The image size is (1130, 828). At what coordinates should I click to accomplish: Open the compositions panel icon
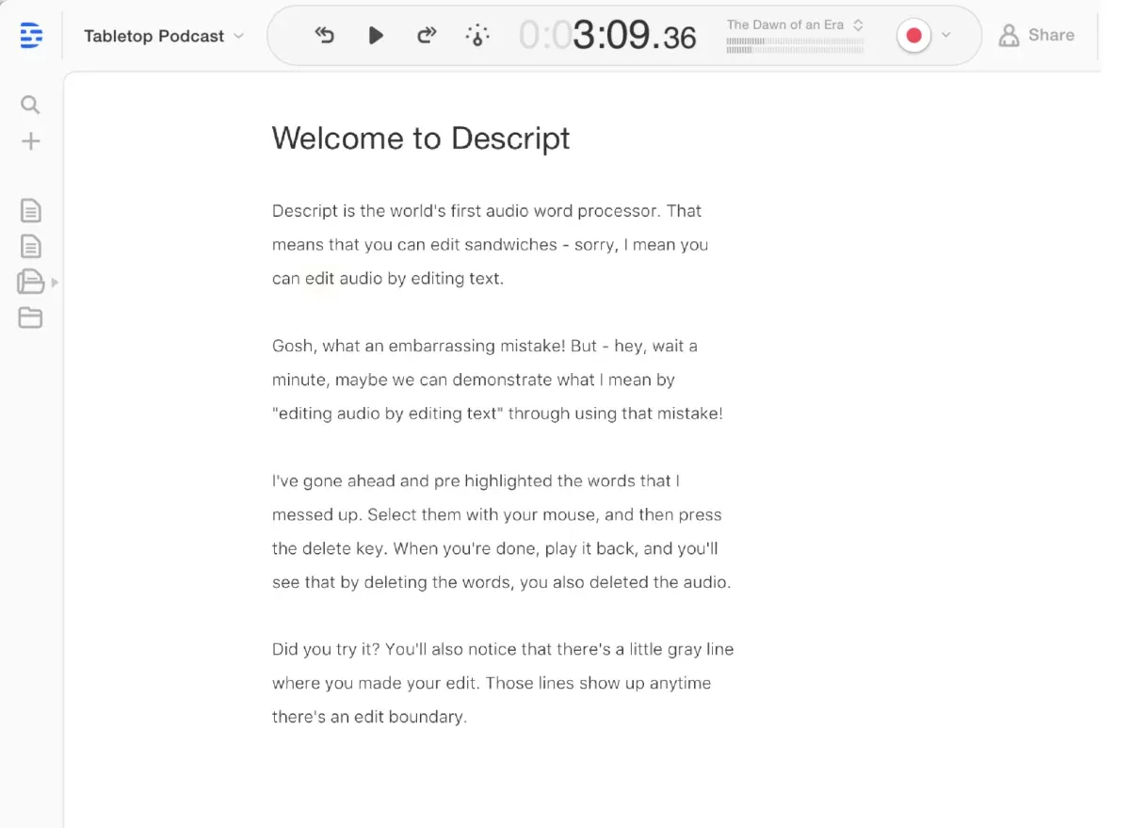[x=29, y=281]
